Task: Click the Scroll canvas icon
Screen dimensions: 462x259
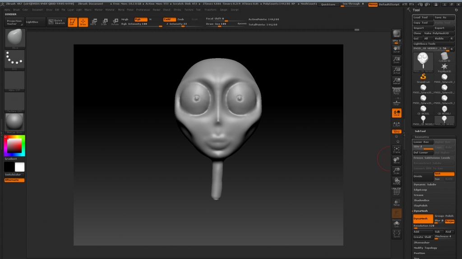Action: 397,49
